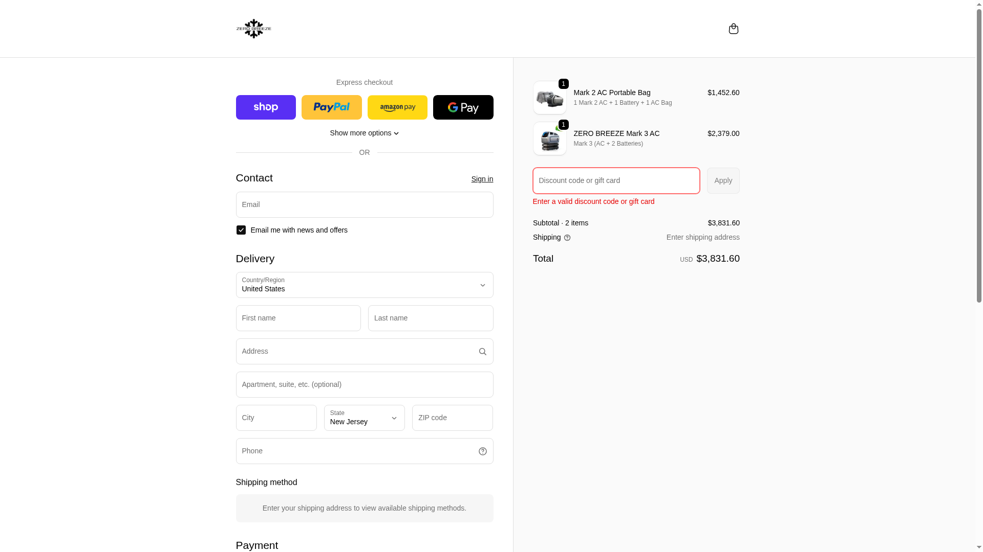The height and width of the screenshot is (552, 983).
Task: Focus the Discount code or gift card field
Action: [x=616, y=181]
